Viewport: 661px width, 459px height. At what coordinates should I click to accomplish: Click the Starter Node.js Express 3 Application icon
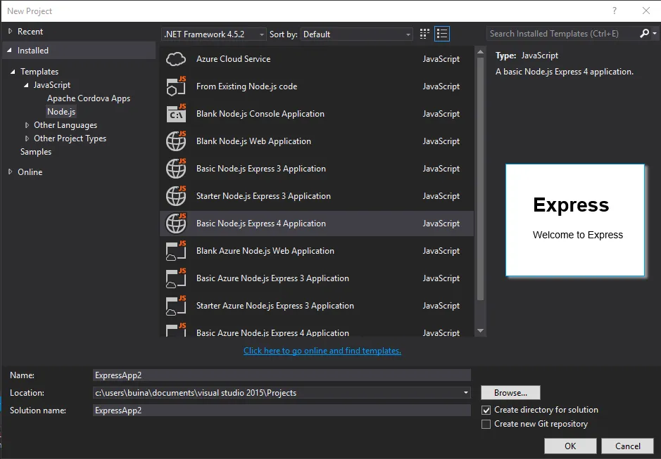[176, 196]
